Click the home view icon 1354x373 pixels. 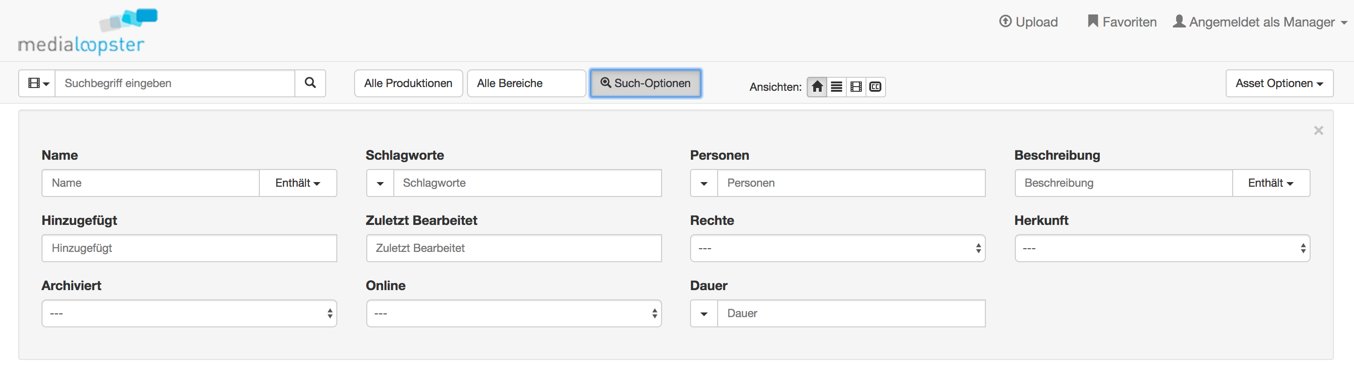tap(817, 87)
